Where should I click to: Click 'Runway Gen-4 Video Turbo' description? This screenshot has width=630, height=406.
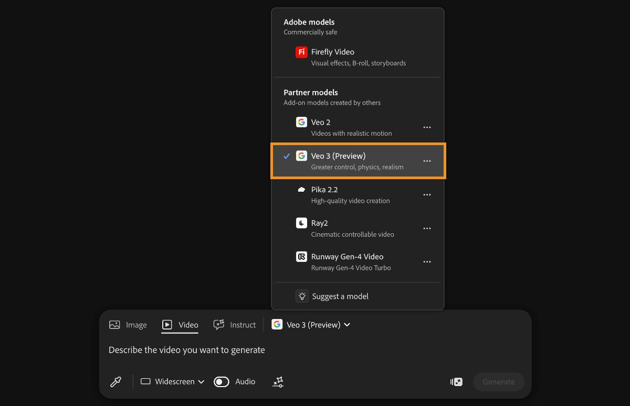click(351, 268)
